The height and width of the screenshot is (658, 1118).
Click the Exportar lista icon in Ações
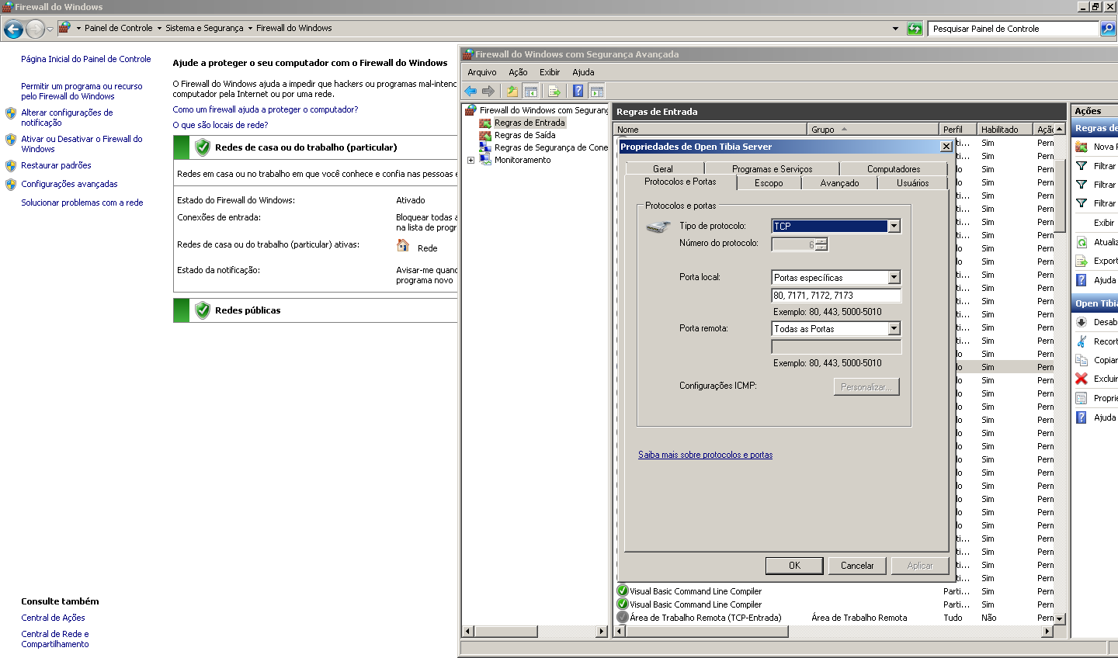pos(1082,261)
